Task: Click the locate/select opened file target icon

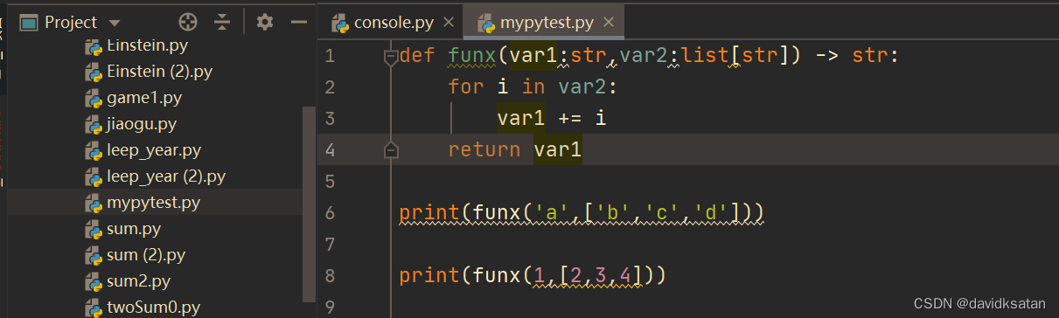Action: [188, 22]
